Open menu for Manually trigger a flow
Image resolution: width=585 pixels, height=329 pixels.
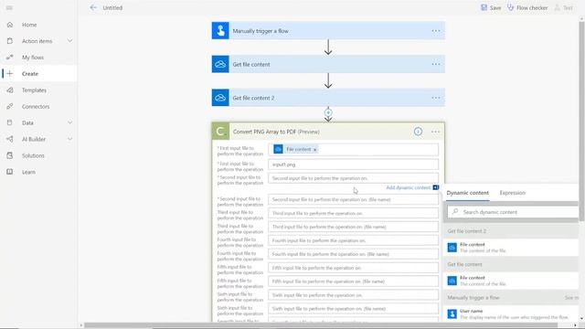436,31
